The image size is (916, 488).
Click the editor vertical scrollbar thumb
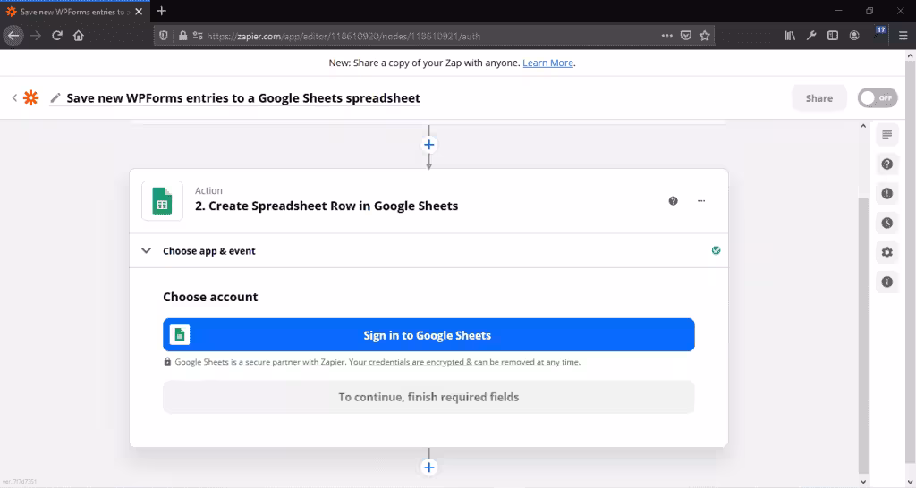pos(863,334)
